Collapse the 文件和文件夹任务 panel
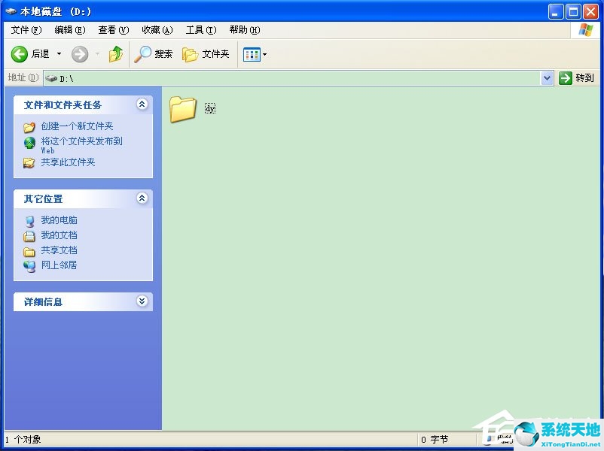The height and width of the screenshot is (451, 604). (142, 104)
